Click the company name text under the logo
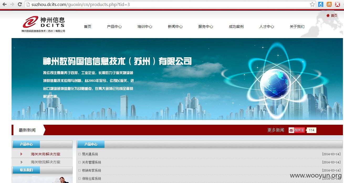The height and width of the screenshot is (183, 344). (43, 31)
